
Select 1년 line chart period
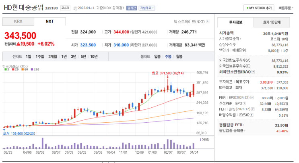[64, 56]
